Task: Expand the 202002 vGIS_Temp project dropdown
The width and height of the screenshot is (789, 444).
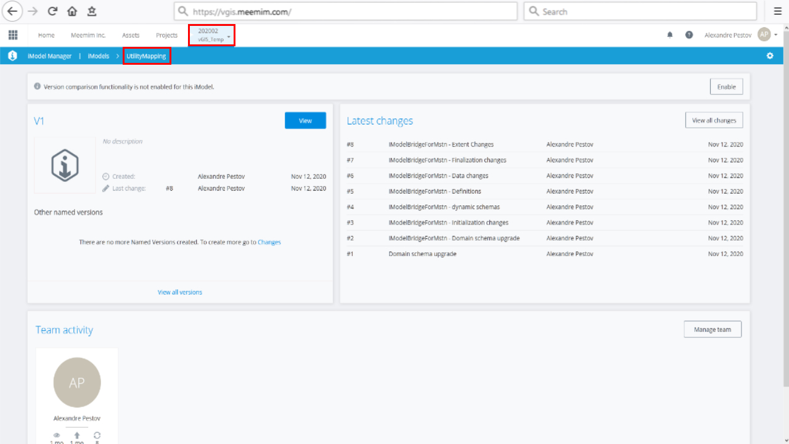Action: pos(211,35)
